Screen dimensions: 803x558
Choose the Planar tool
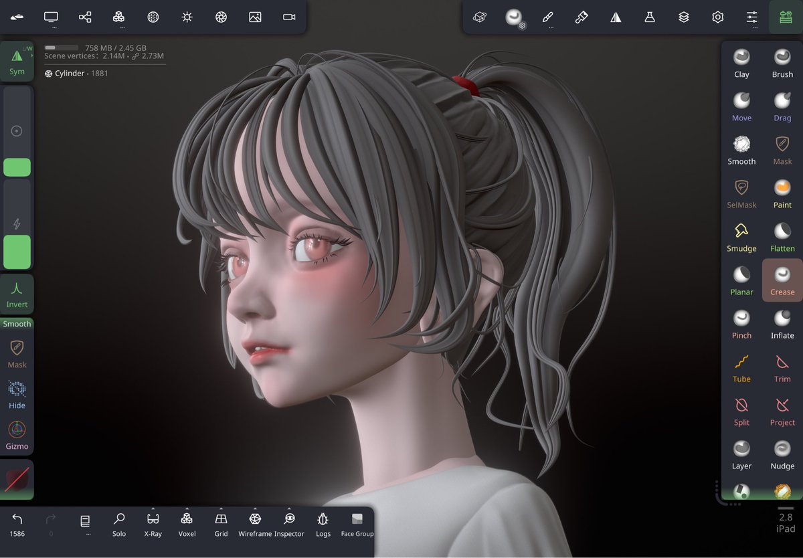coord(741,281)
